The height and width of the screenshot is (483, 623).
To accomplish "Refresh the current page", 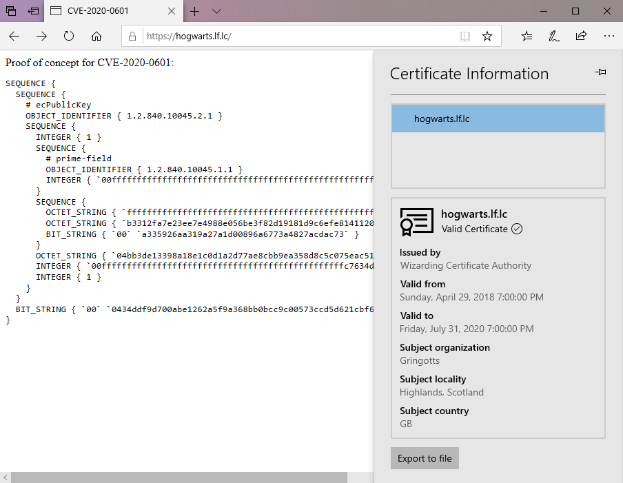I will pyautogui.click(x=69, y=36).
